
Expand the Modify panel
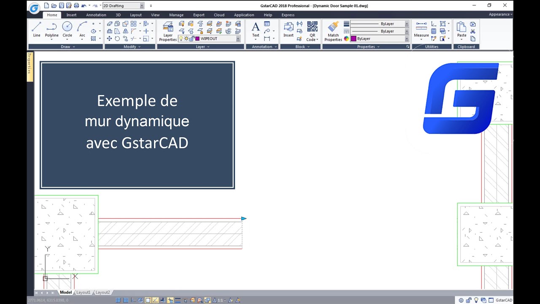click(x=132, y=46)
